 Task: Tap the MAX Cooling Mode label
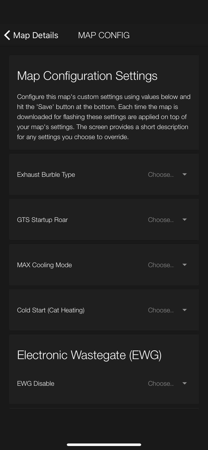[44, 265]
